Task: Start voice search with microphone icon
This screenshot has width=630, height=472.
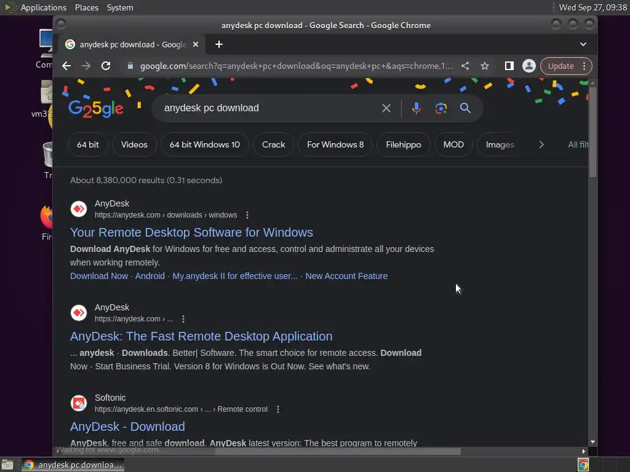Action: (417, 108)
